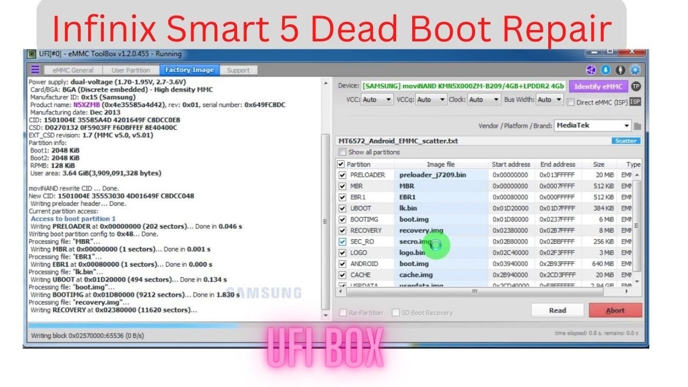Viewport: 688px width, 387px height.
Task: Sort by the Image file column header
Action: click(x=441, y=164)
